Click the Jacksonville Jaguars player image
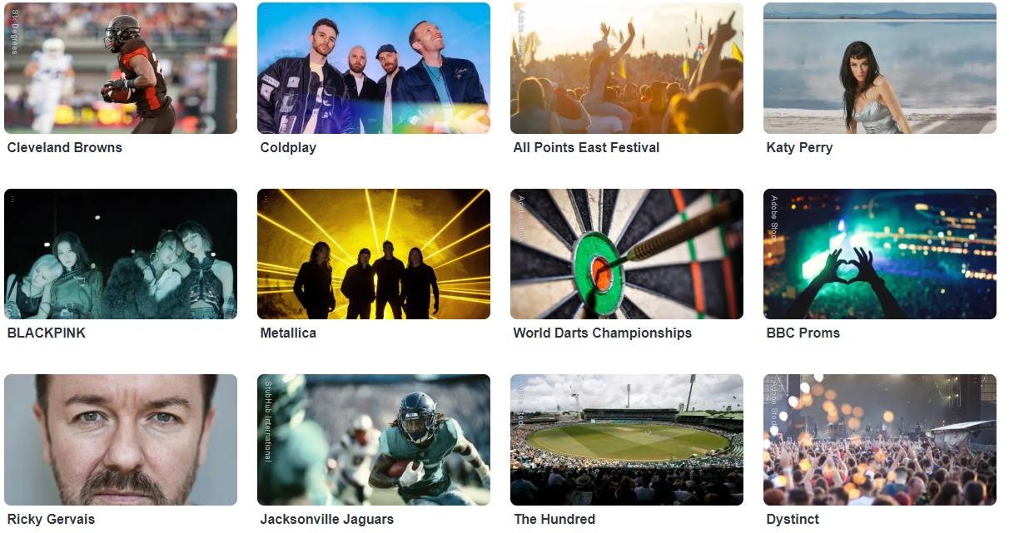The height and width of the screenshot is (533, 1009). 374,440
